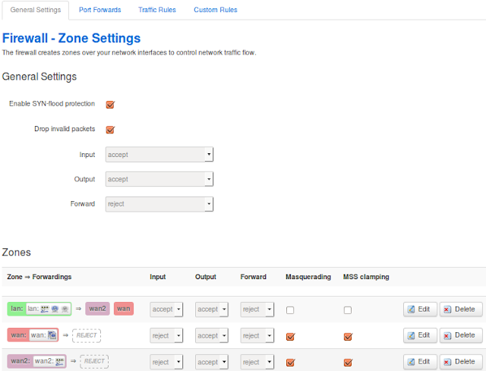Open the lan zone Input dropdown
The width and height of the screenshot is (486, 371).
166,310
